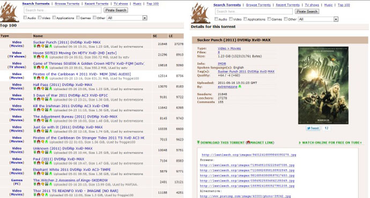Image resolution: width=370 pixels, height=198 pixels.
Task: Click the magnet icon under 5 Days of War row
Action: click(x=39, y=100)
